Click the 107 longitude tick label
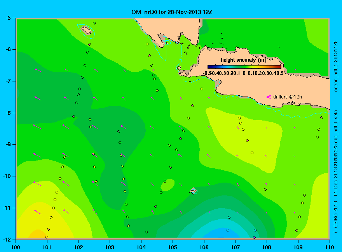This screenshot has width=342, height=252. coord(236,247)
